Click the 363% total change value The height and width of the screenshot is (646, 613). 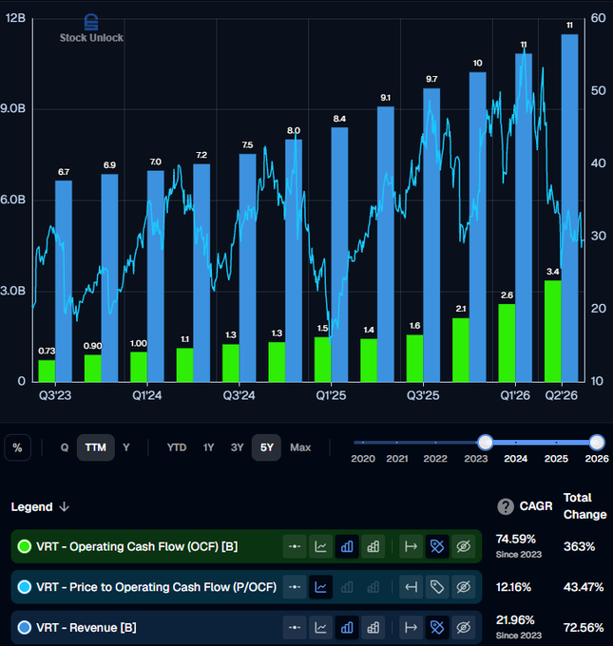(579, 546)
